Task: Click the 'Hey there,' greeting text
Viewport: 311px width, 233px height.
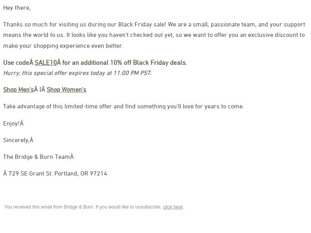Action: coord(17,8)
